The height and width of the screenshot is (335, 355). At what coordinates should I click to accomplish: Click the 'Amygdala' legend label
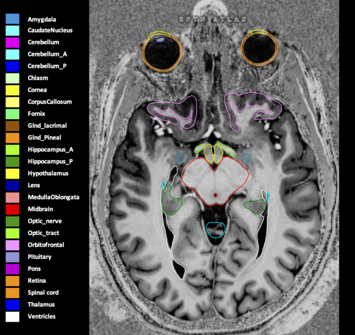(x=42, y=20)
